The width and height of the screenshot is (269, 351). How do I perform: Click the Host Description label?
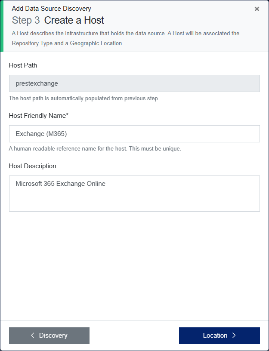pos(32,166)
